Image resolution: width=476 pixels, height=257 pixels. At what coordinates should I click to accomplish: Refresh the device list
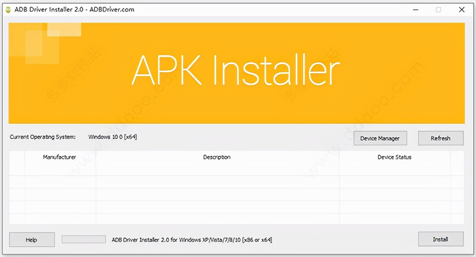point(441,138)
